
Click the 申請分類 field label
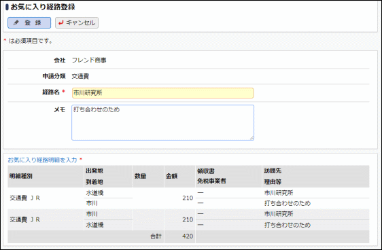(x=54, y=76)
